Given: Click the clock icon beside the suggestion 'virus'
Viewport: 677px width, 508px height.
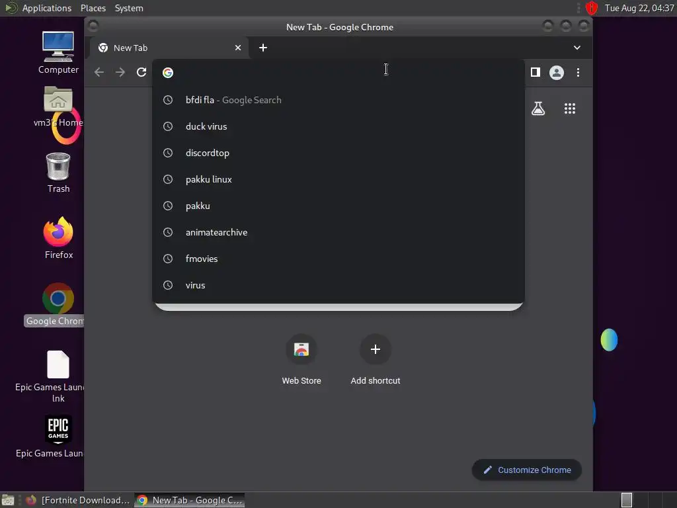Looking at the screenshot, I should pyautogui.click(x=168, y=285).
